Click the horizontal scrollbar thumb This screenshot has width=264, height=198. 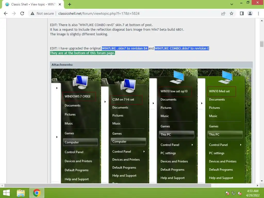pos(108,186)
